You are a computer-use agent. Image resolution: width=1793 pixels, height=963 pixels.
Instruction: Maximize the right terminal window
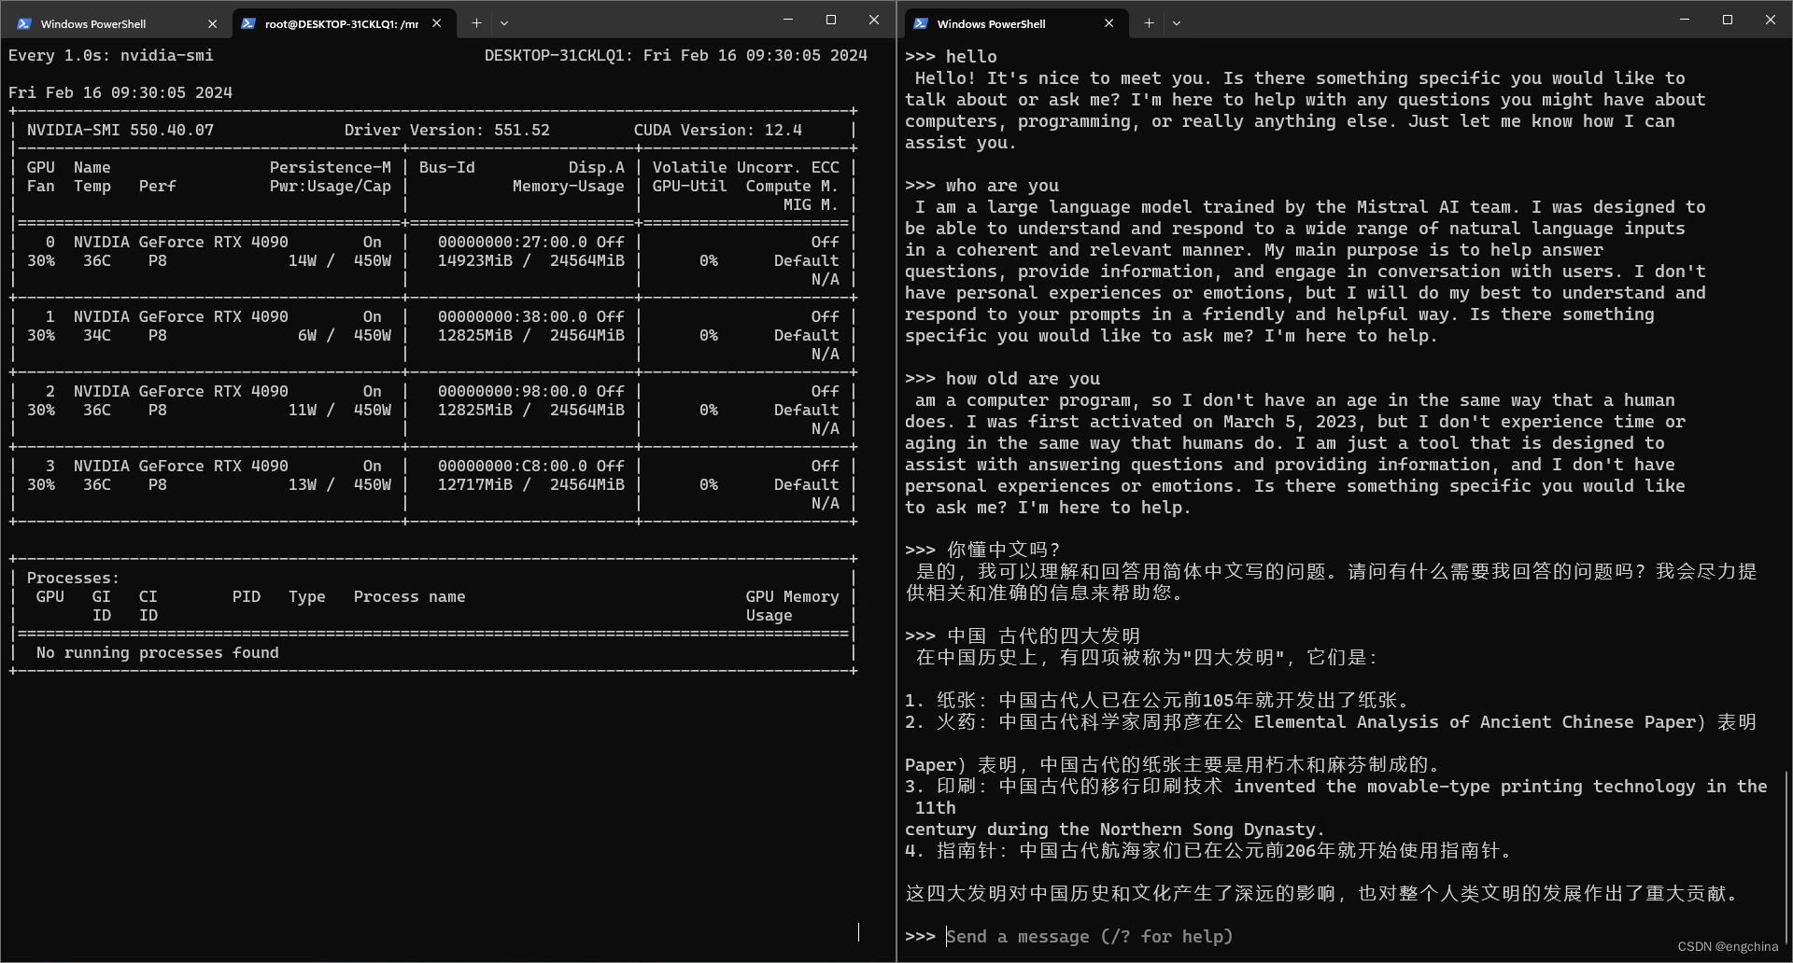1727,20
